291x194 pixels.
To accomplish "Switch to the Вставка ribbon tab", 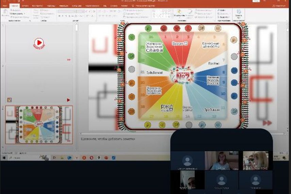I will 25,6.
